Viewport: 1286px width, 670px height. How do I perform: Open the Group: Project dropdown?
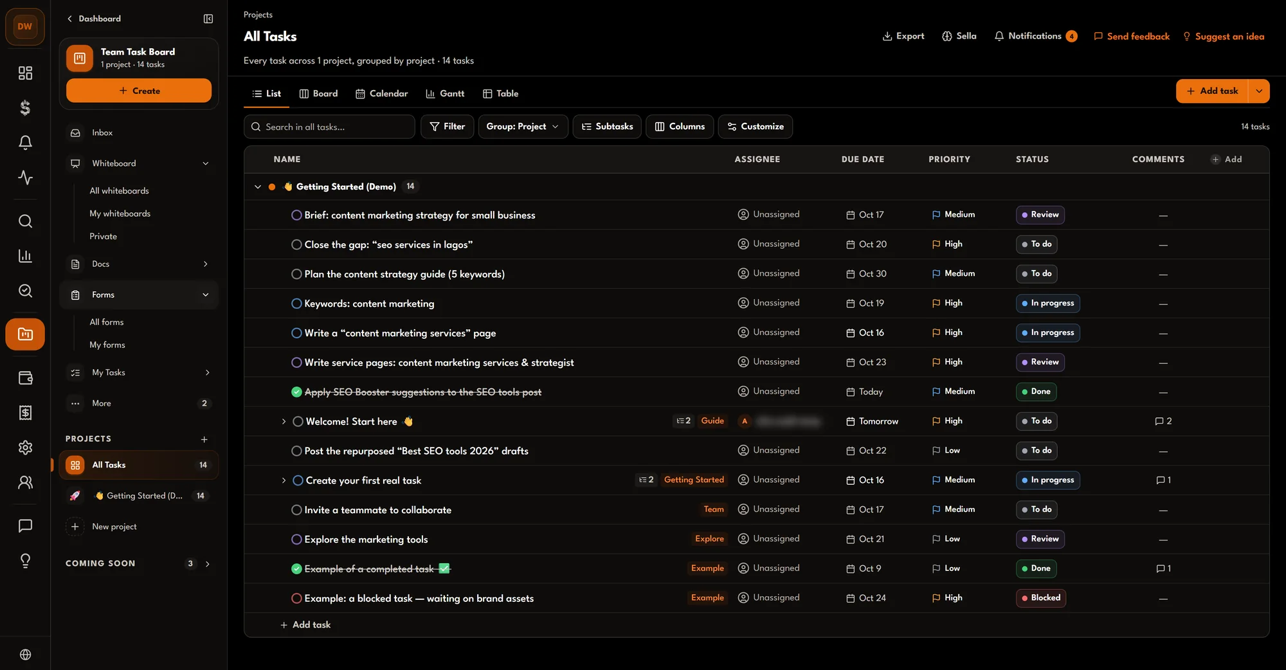point(523,127)
